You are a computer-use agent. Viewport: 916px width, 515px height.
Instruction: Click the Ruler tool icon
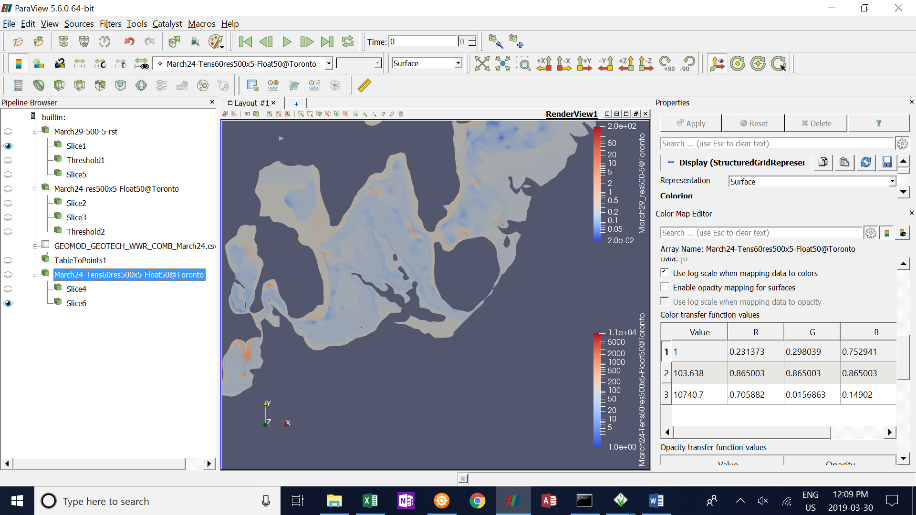[364, 85]
